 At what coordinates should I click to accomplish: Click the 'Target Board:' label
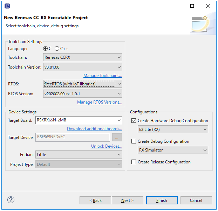click(20, 120)
